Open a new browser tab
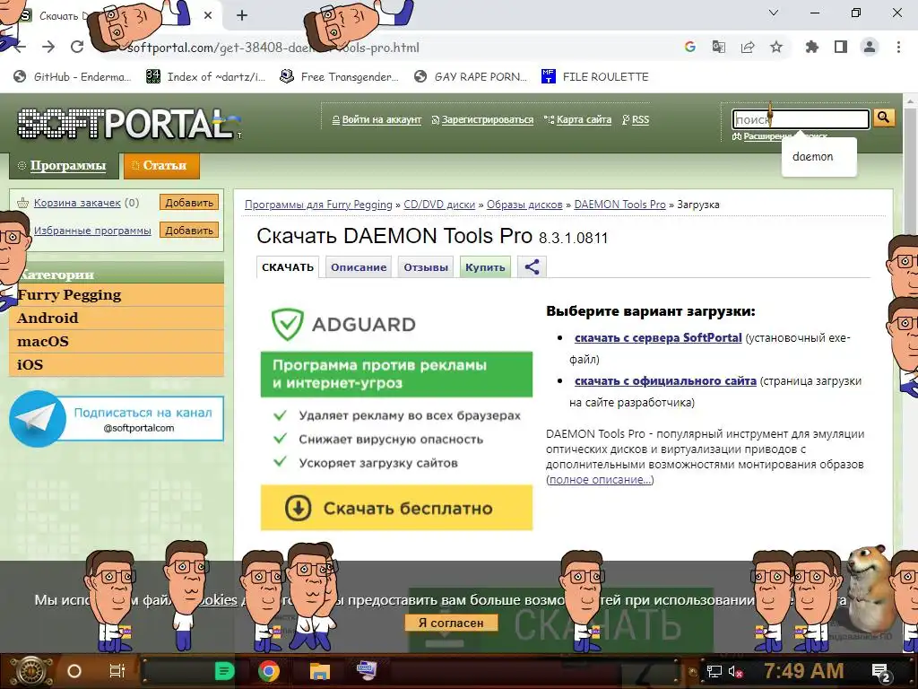Image resolution: width=918 pixels, height=689 pixels. (242, 16)
